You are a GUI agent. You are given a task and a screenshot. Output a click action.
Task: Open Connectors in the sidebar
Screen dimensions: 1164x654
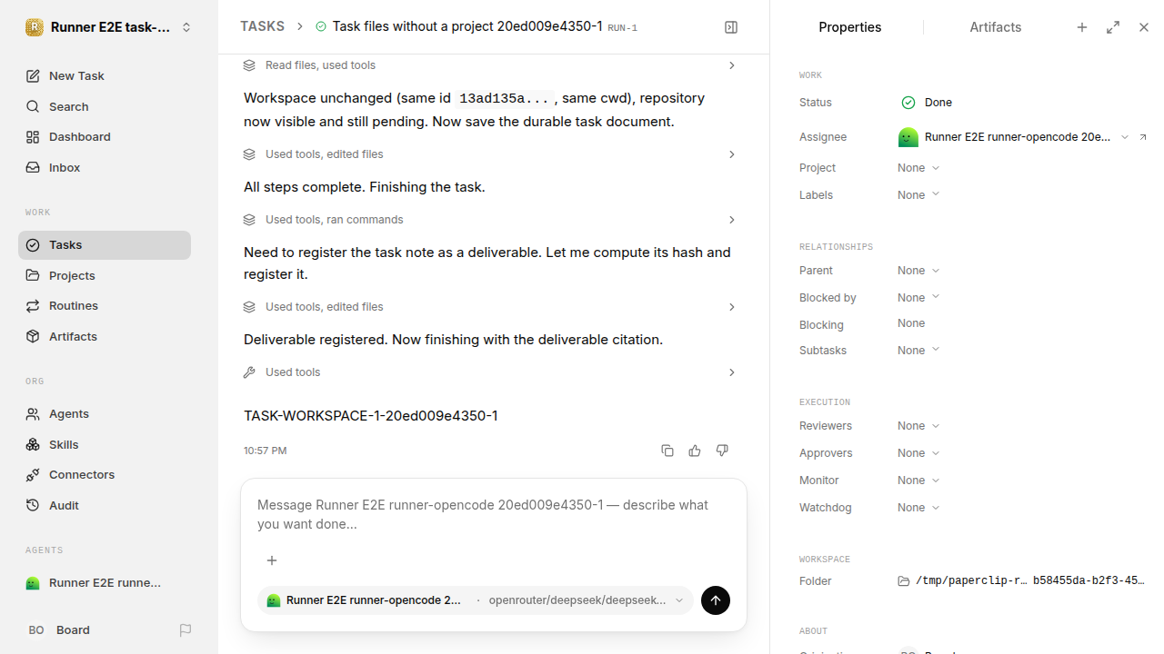click(x=105, y=475)
